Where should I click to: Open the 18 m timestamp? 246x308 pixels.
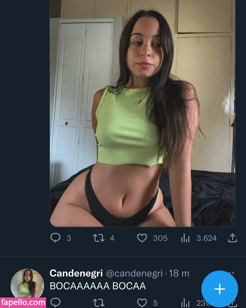click(179, 273)
